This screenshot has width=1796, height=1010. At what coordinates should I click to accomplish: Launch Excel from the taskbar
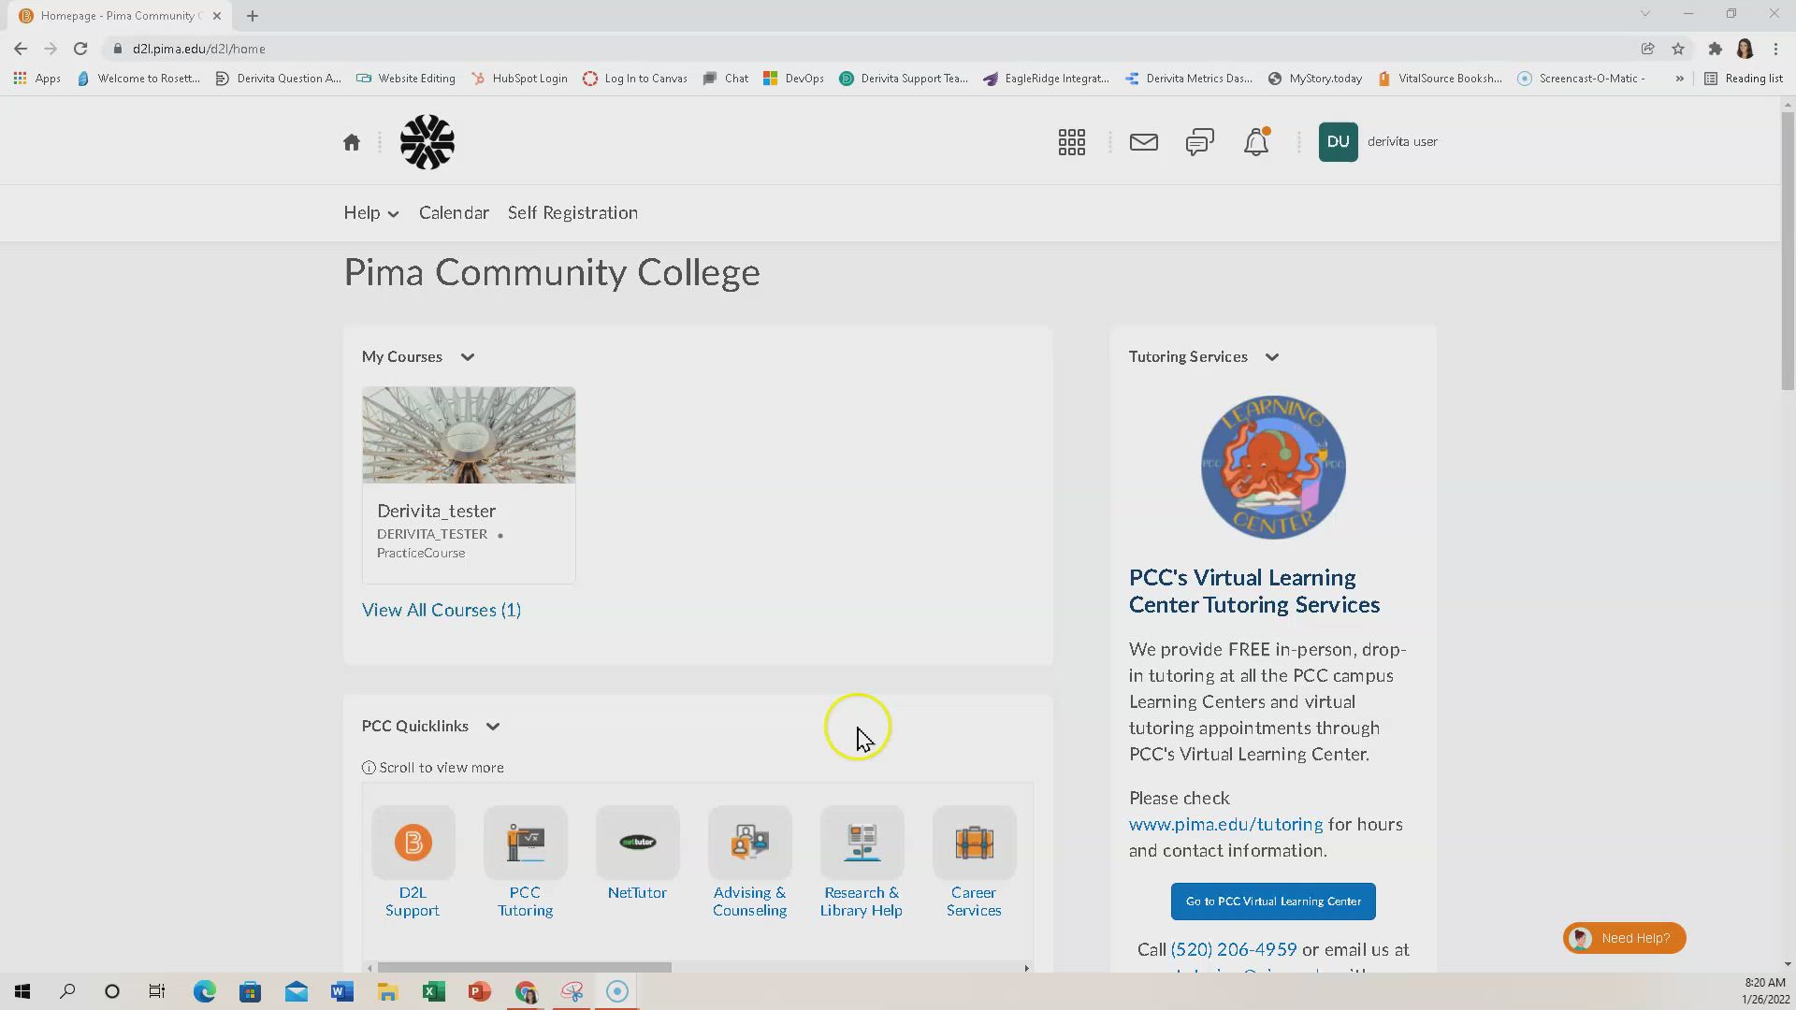(x=433, y=990)
